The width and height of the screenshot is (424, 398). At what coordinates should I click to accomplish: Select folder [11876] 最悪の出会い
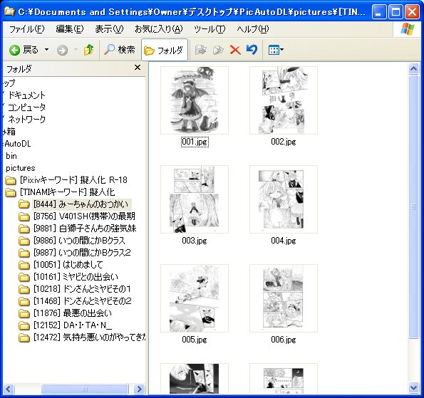[73, 313]
